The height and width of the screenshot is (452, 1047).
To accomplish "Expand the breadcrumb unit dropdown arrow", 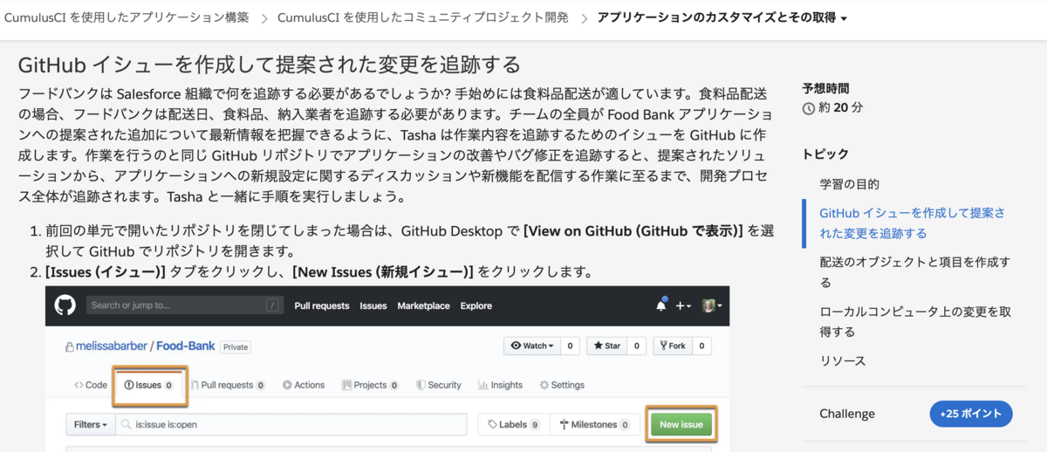I will (x=844, y=18).
